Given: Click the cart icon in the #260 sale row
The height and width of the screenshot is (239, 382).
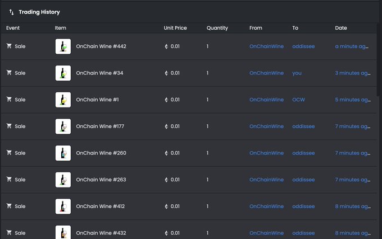Looking at the screenshot, I should coord(9,153).
